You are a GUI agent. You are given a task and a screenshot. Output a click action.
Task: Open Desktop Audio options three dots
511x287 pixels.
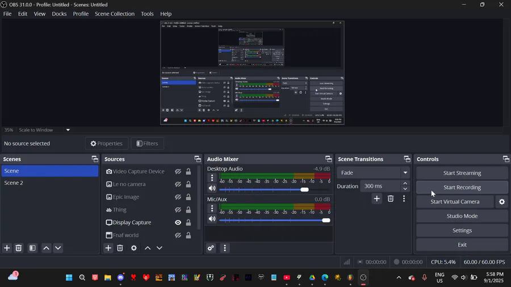click(212, 178)
